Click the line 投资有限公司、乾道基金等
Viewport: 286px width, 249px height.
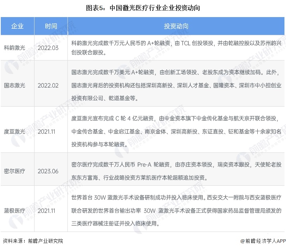[x=105, y=98]
